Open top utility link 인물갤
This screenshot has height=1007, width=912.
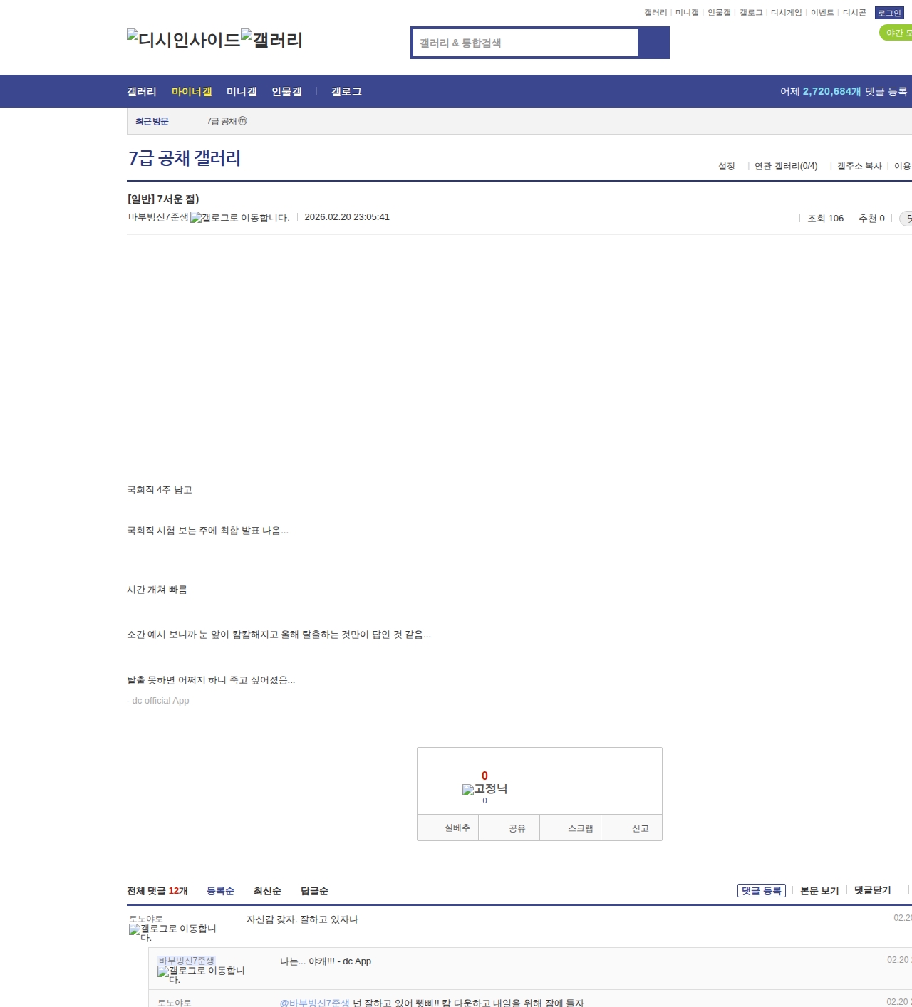click(x=719, y=13)
